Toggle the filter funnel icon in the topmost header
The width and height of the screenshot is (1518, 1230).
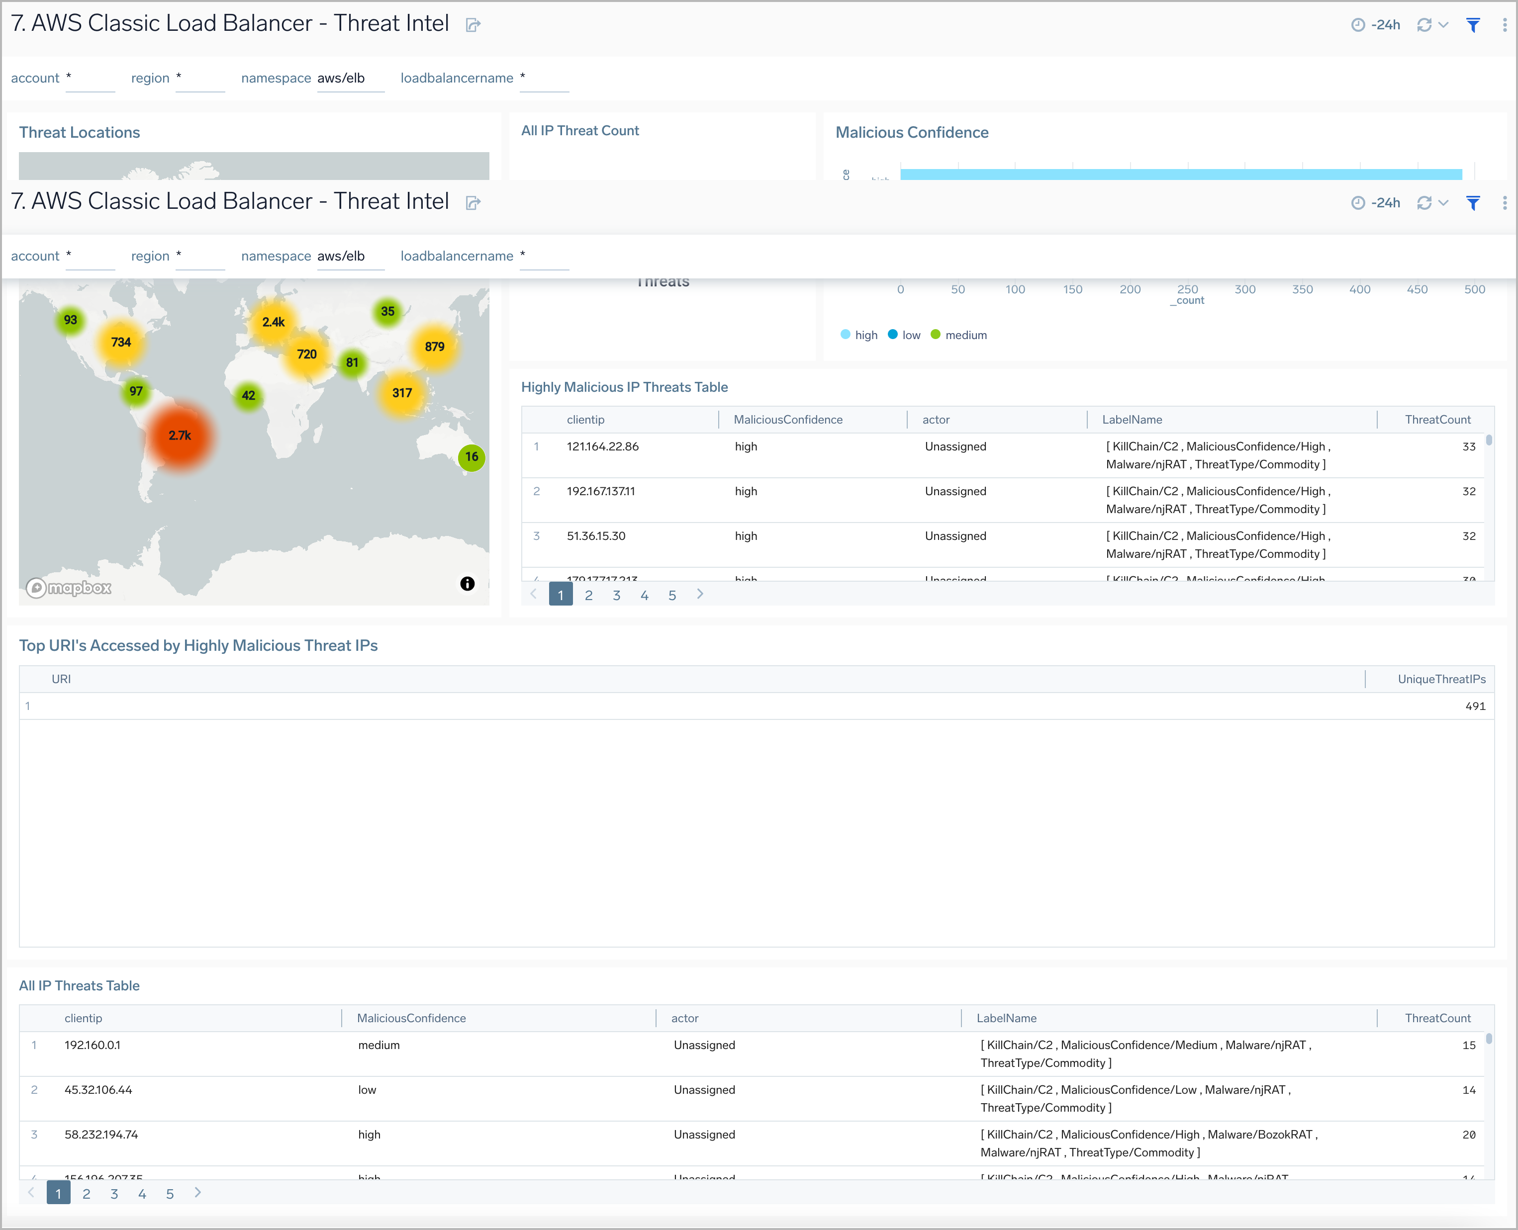click(x=1473, y=25)
